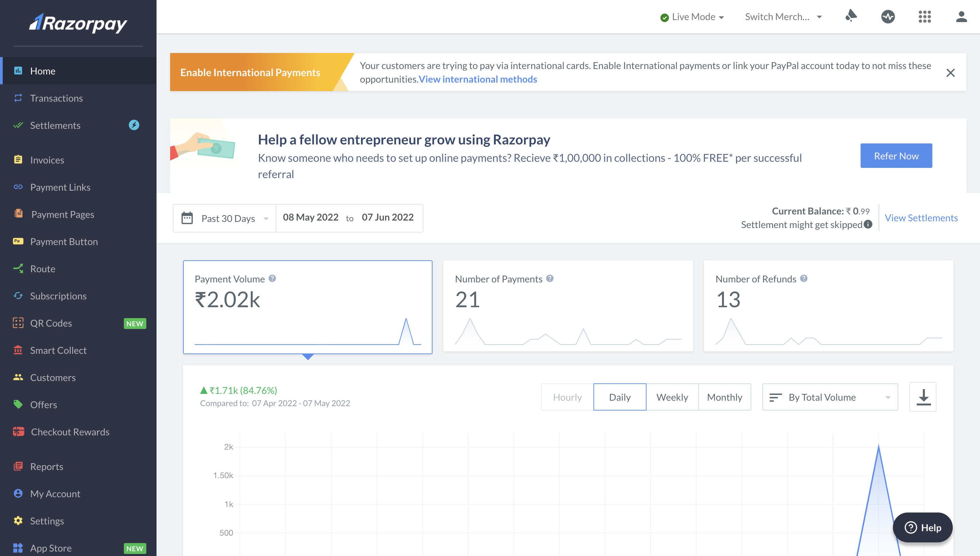
Task: Go to Subscriptions in the sidebar
Action: [78, 296]
